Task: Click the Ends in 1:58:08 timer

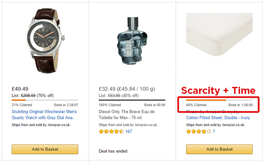Action: click(x=240, y=105)
